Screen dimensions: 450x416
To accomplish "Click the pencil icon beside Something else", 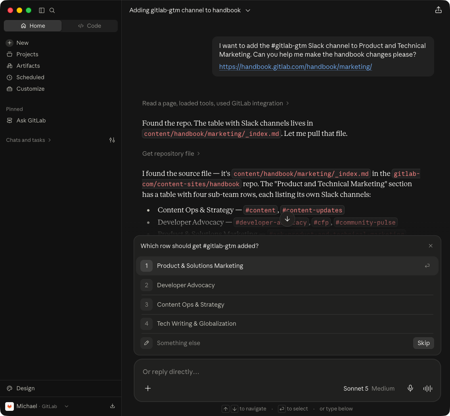I will coord(146,343).
